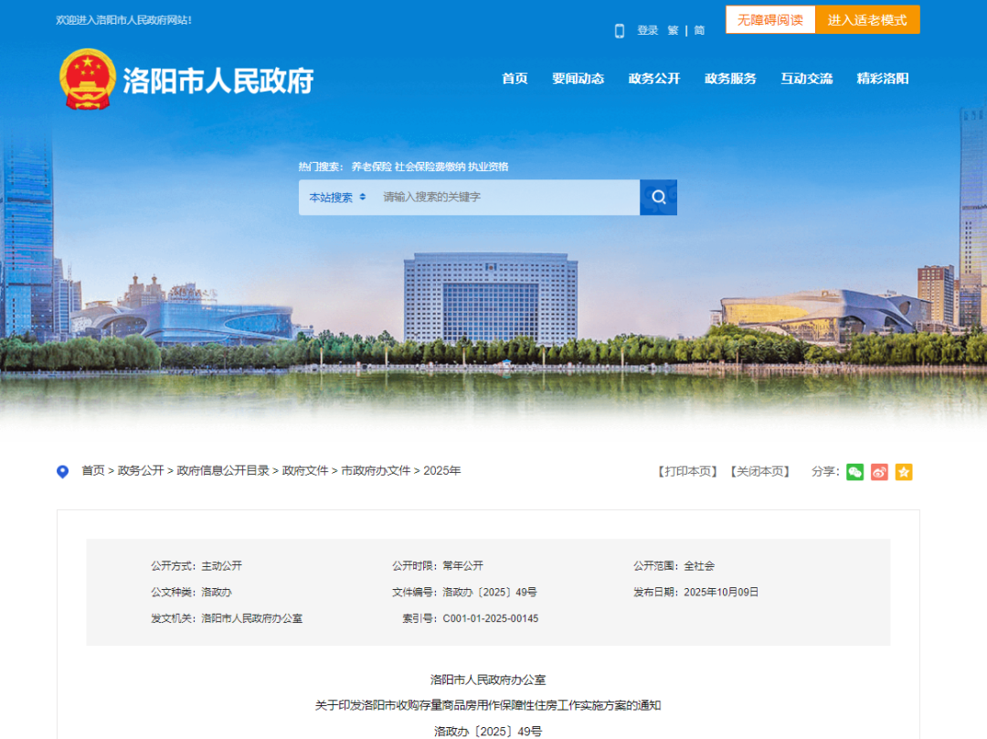This screenshot has width=987, height=739.
Task: Click 公开时限 value 常年公开
Action: point(462,566)
